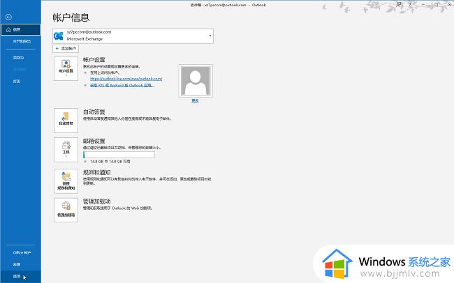The image size is (454, 283).
Task: Click the 规则和通知 section heading text
Action: pyautogui.click(x=96, y=173)
